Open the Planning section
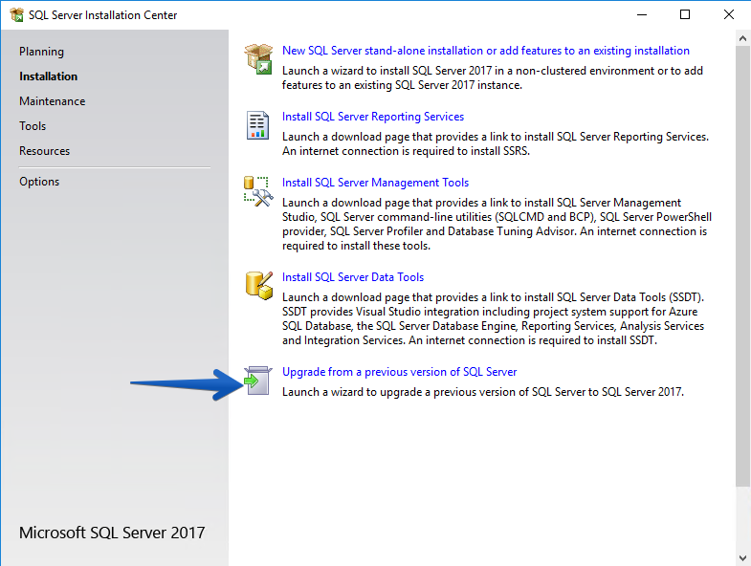 (41, 52)
